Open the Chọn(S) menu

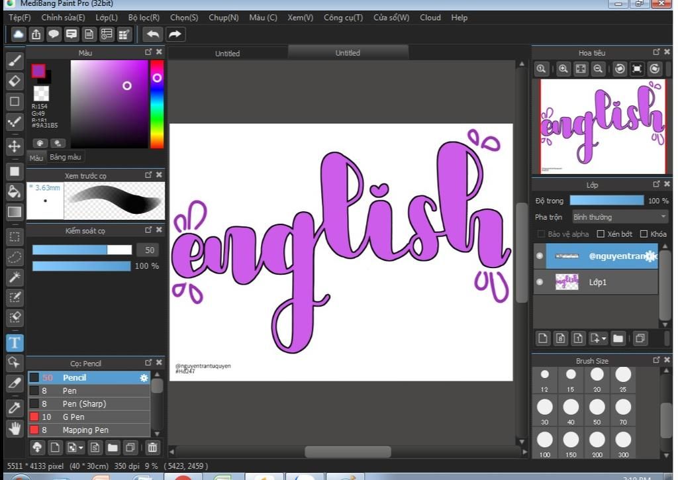pyautogui.click(x=184, y=18)
